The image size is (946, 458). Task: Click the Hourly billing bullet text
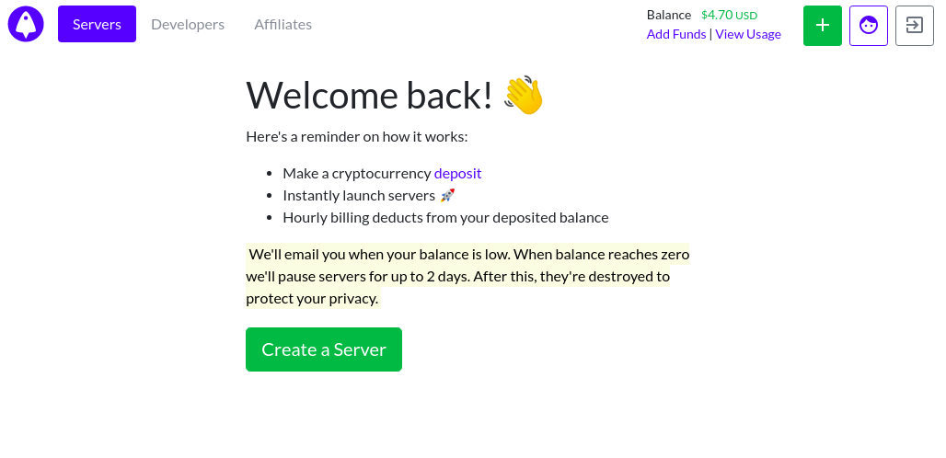(445, 218)
